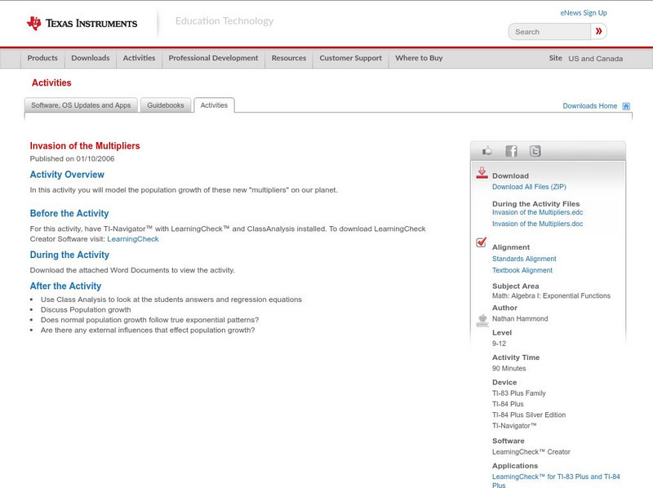
Task: Click 'Use Class Analysis' bullet item
Action: pyautogui.click(x=171, y=299)
